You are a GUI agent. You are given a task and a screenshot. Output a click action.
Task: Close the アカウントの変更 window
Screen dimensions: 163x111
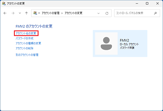click(157, 4)
